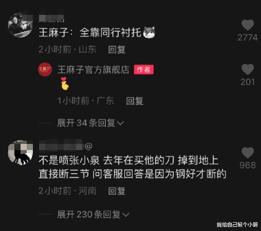Like the 张小泉 comment with 968 likes
Screen dimensions: 261x231
pyautogui.click(x=248, y=153)
